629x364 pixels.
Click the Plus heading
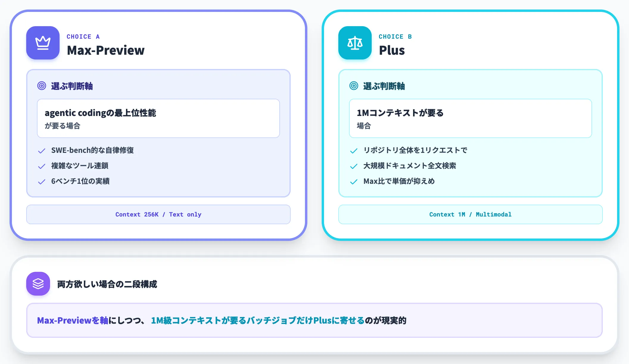392,50
